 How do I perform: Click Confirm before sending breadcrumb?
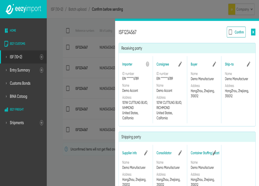107,9
